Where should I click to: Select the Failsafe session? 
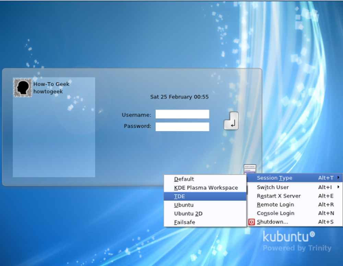pyautogui.click(x=205, y=222)
